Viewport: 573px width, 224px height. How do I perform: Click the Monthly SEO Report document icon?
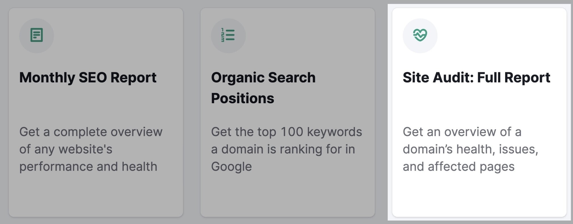37,35
